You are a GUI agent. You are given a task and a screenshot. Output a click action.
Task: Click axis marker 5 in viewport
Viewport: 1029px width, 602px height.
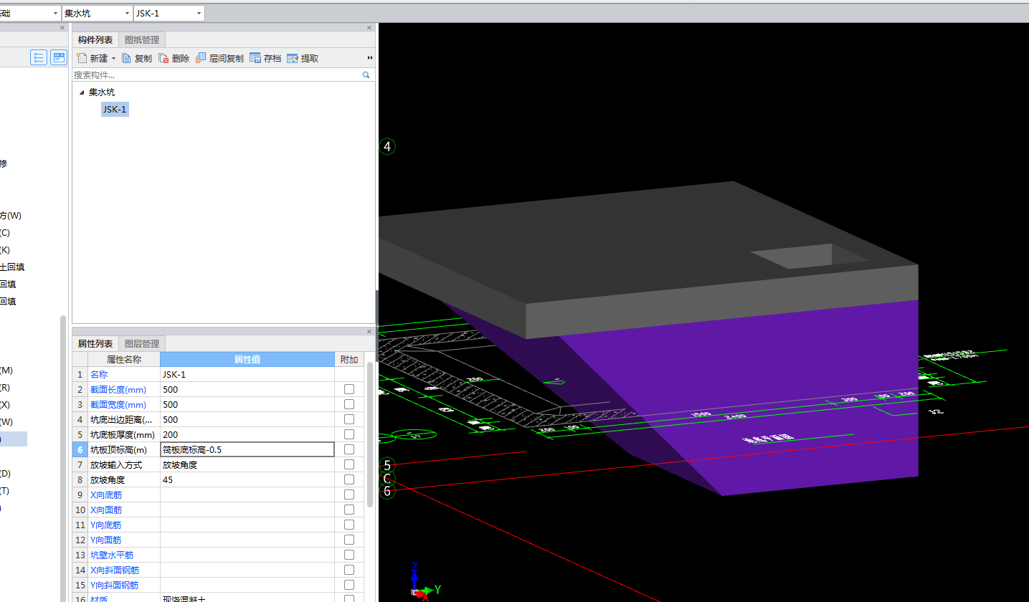point(387,465)
